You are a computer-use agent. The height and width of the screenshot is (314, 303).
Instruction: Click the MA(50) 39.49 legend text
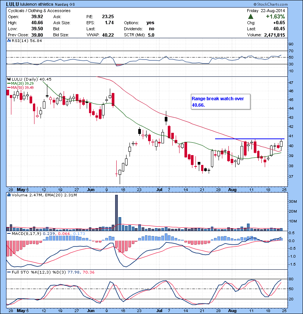[x=22, y=88]
